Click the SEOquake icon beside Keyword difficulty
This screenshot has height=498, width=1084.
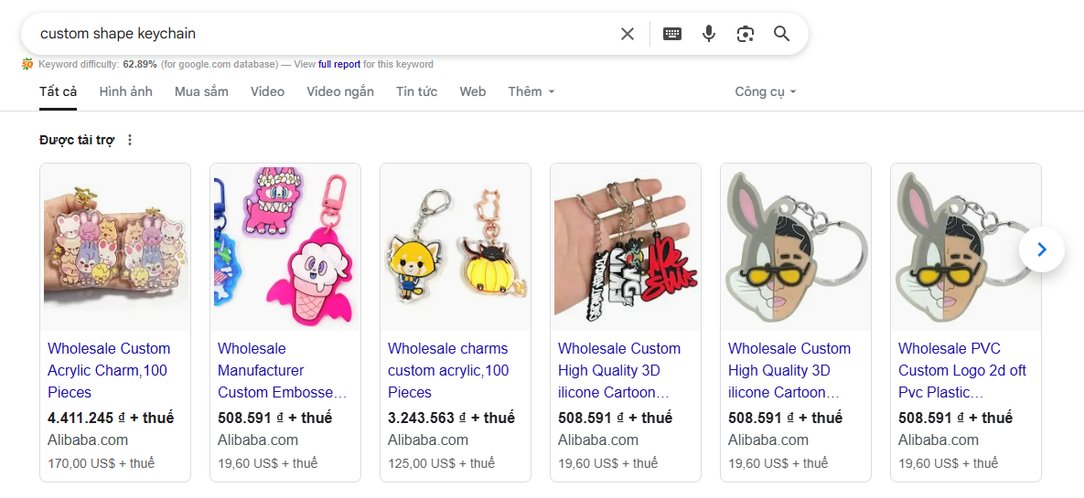point(27,64)
